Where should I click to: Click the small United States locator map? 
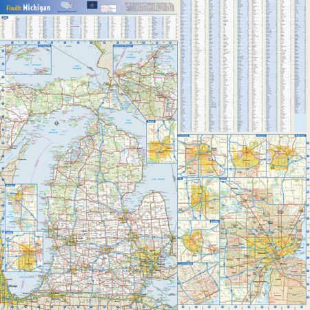tap(67, 5)
